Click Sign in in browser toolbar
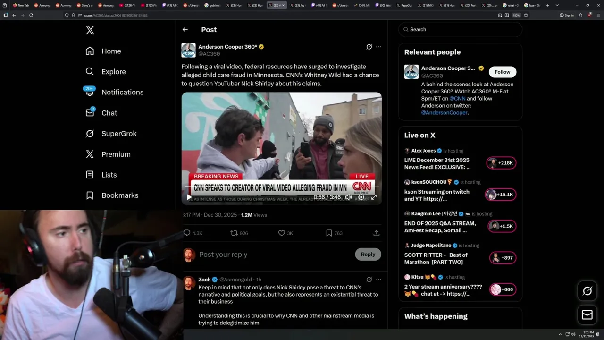The height and width of the screenshot is (340, 604). coord(567,15)
